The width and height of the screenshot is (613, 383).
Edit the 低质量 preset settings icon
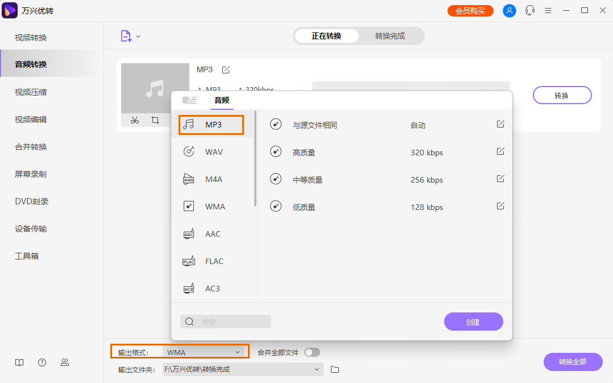(x=500, y=206)
